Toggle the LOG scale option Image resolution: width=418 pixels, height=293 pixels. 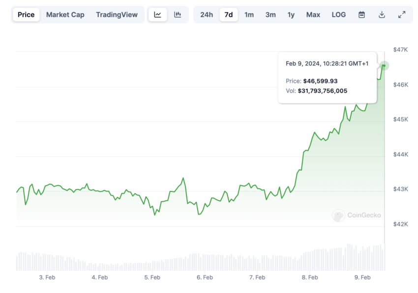point(338,15)
